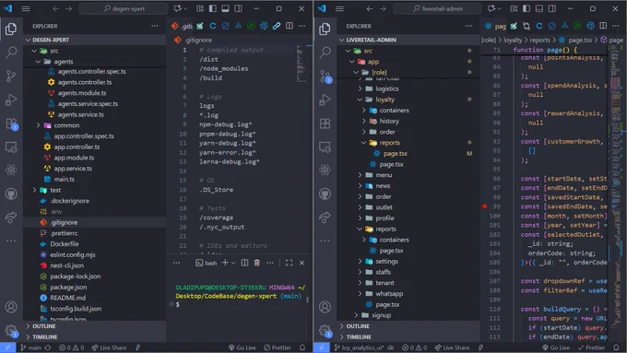Kill terminal with the trash icon

coord(257,263)
